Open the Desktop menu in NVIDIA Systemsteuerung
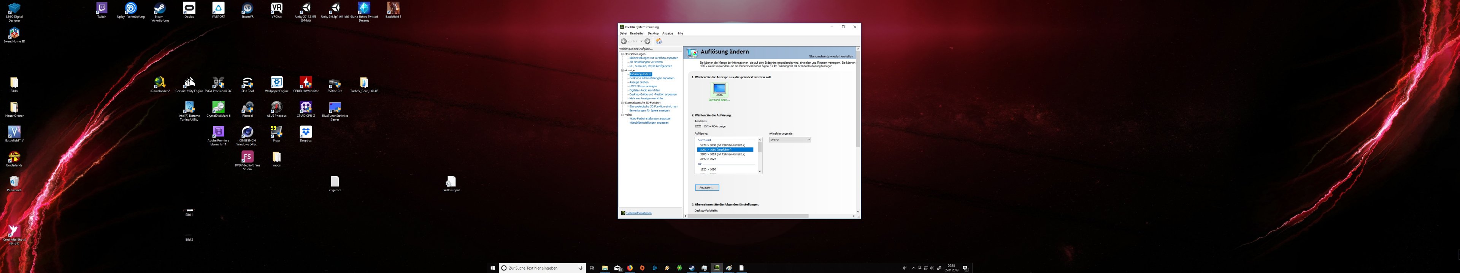The height and width of the screenshot is (273, 1460). [x=653, y=33]
